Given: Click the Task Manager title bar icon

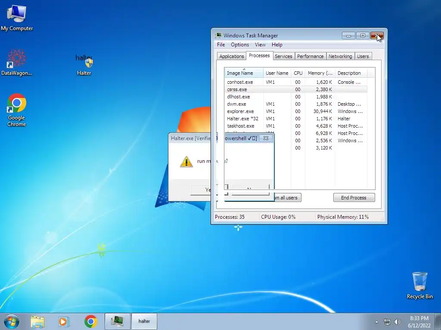Looking at the screenshot, I should click(x=218, y=35).
